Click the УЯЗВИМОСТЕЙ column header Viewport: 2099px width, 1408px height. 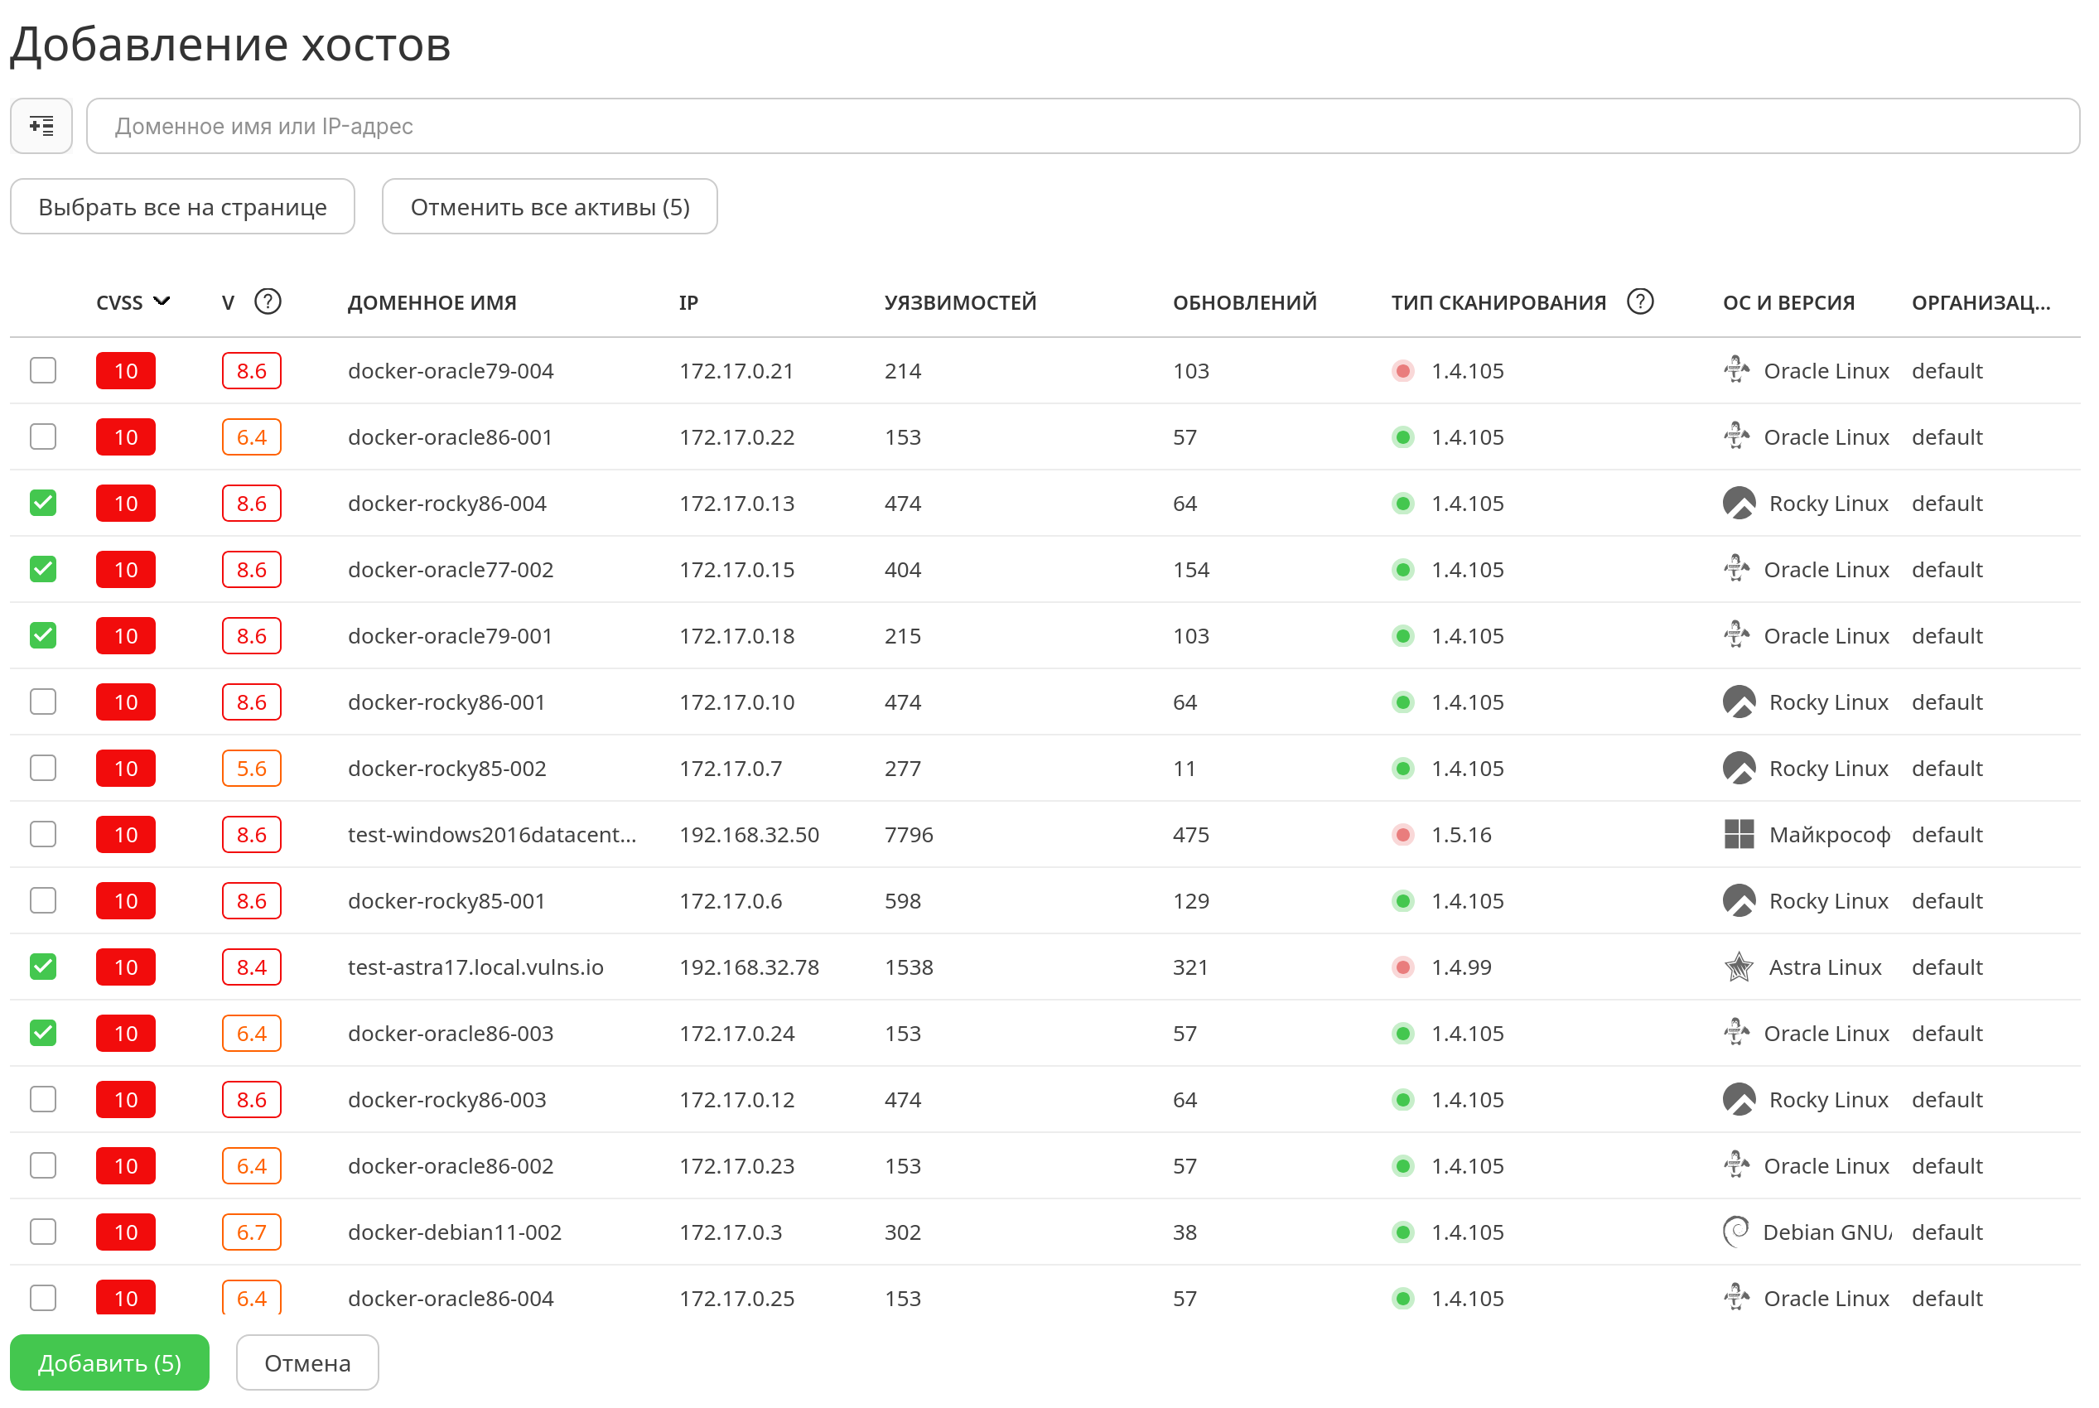(x=960, y=302)
